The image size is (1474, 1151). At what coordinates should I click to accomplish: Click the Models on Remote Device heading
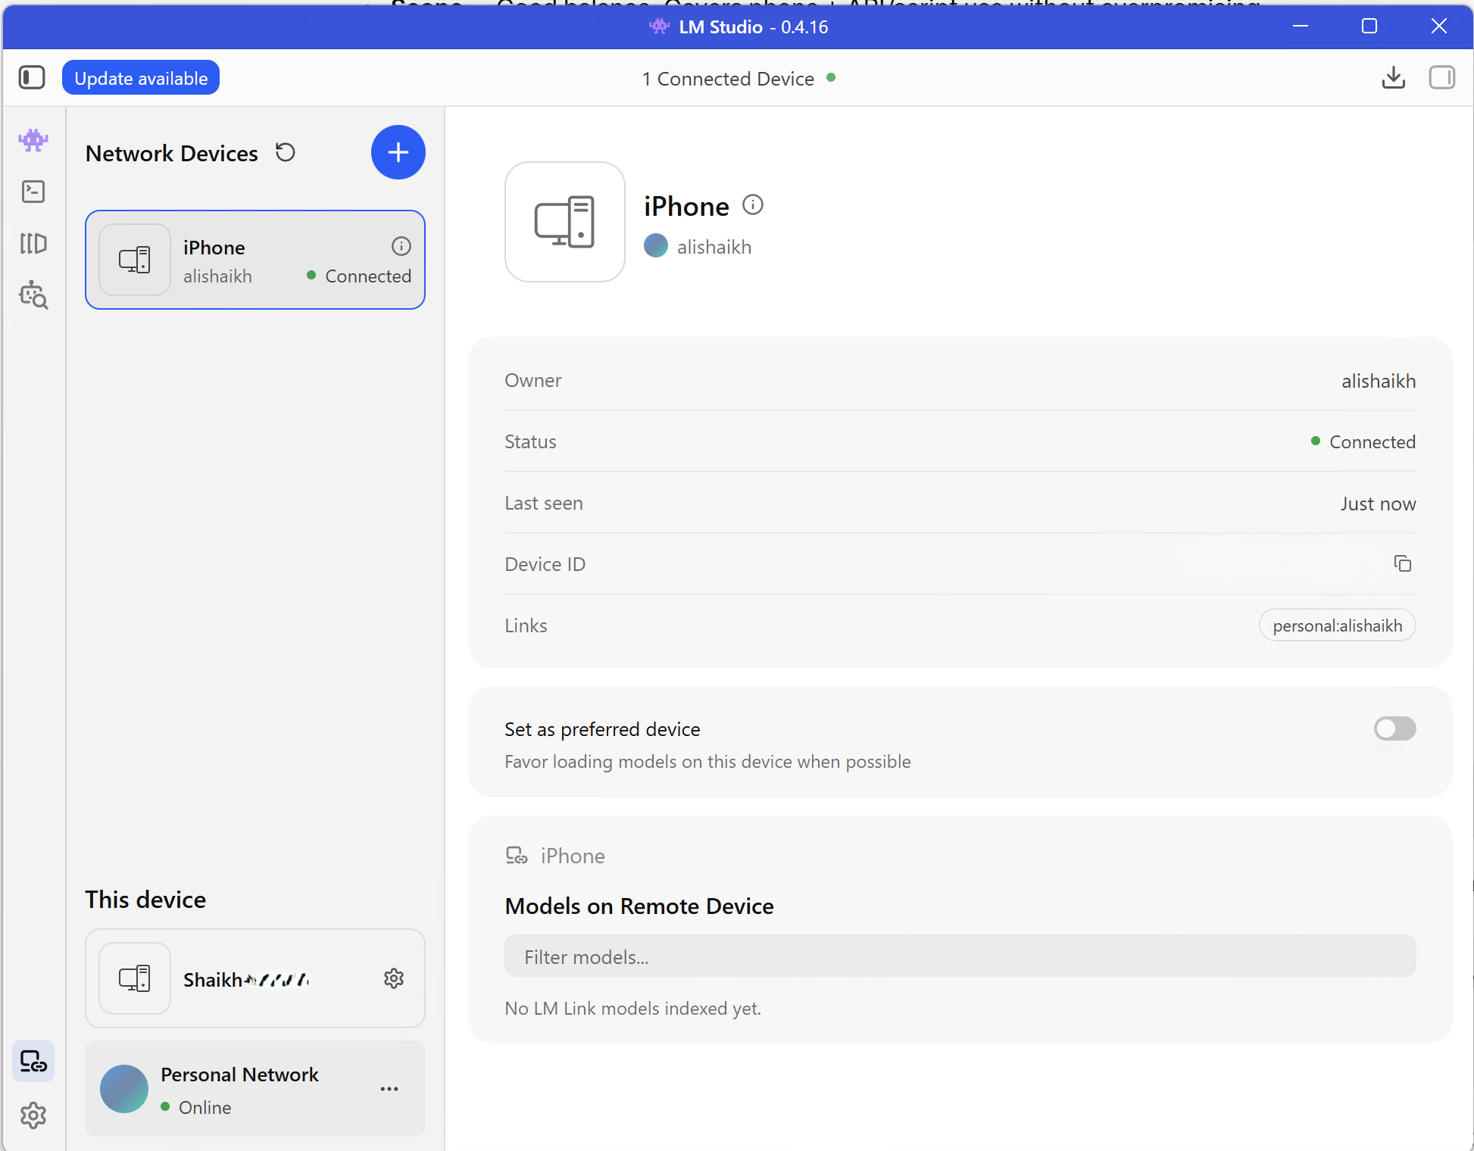coord(639,906)
